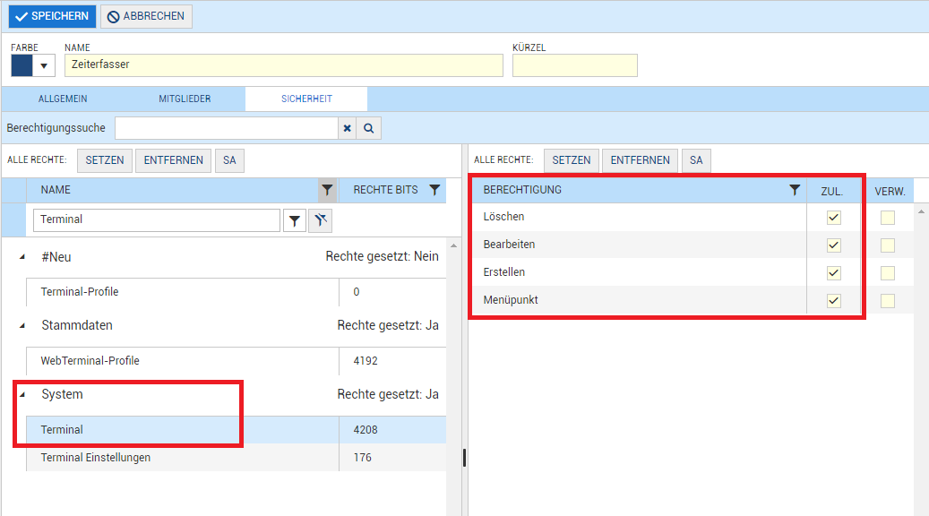Collapse the Stammdaten group
This screenshot has height=516, width=929.
tap(22, 326)
